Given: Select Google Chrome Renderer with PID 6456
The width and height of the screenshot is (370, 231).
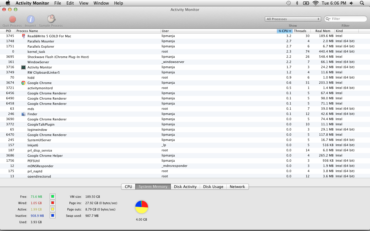Looking at the screenshot, I should (185, 93).
